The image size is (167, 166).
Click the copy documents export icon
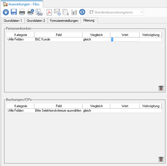(x=66, y=12)
